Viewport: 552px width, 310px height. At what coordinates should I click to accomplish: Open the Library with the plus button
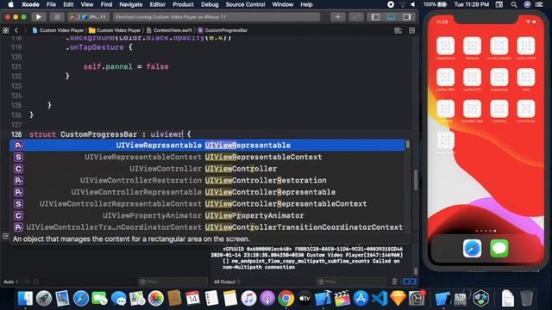[x=337, y=17]
